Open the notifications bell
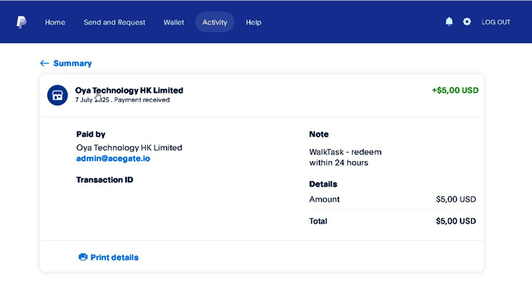The height and width of the screenshot is (292, 532). [449, 22]
